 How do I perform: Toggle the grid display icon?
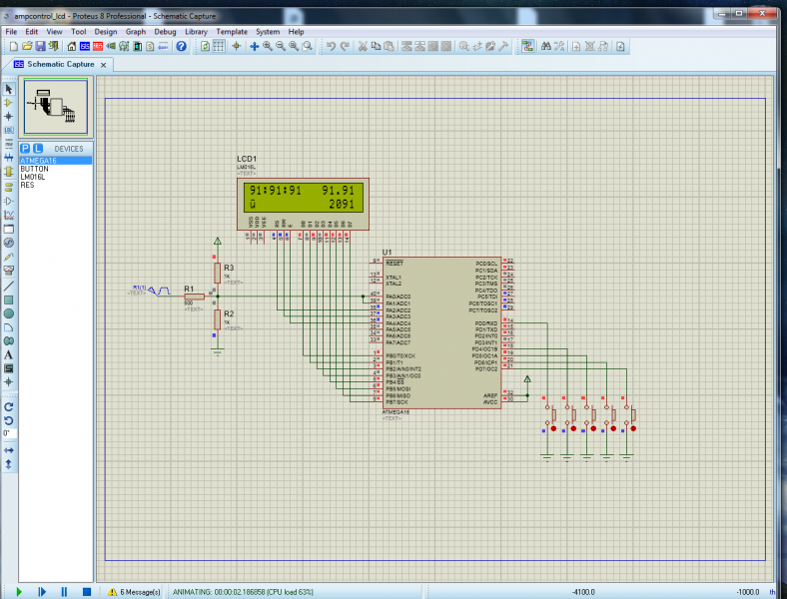coord(219,47)
